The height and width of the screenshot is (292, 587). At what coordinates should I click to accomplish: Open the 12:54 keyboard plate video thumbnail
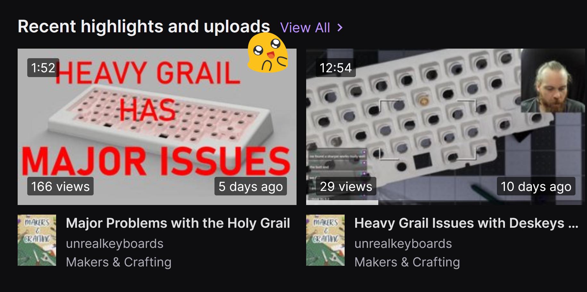click(x=446, y=127)
